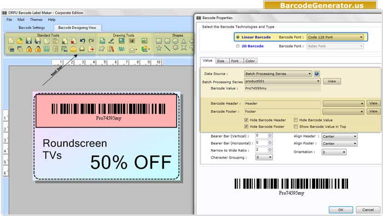
Task: Click the Unlock padlock icon
Action: tap(38, 49)
